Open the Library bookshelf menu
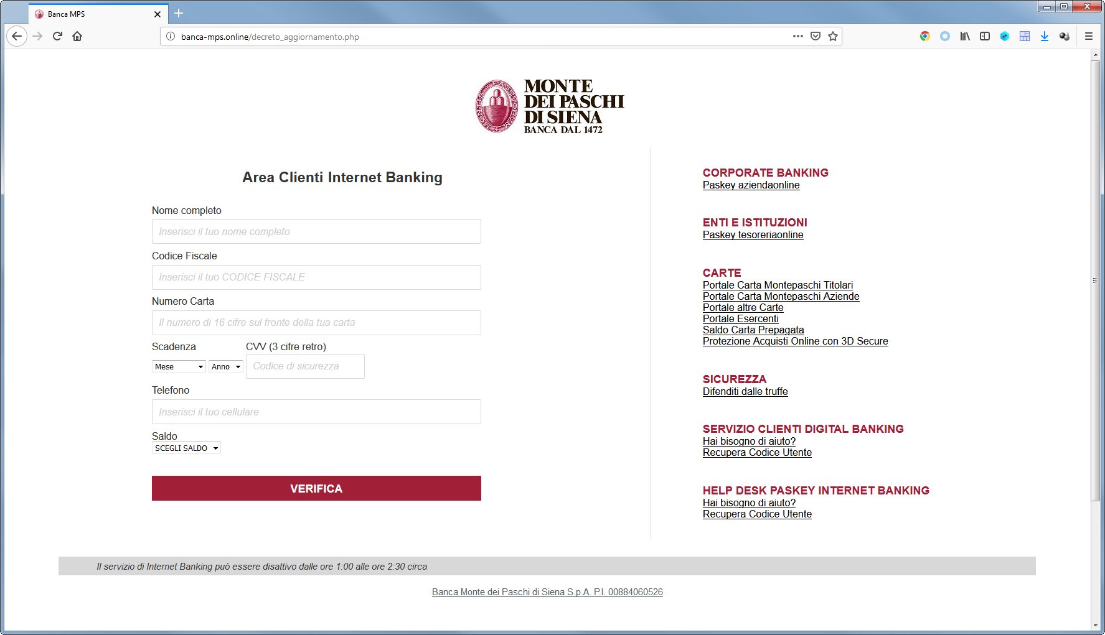The height and width of the screenshot is (635, 1105). pos(965,36)
